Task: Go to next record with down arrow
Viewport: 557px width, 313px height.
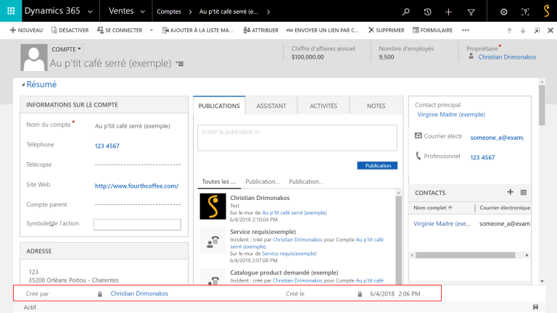Action: (523, 30)
